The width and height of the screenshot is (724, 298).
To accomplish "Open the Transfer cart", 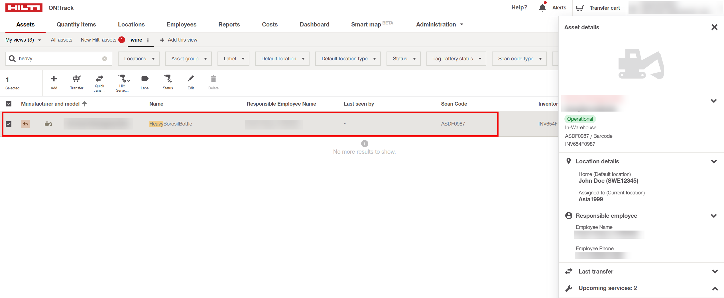I will tap(580, 8).
